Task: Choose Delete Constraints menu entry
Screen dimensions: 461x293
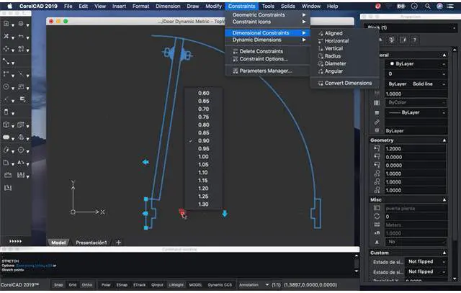Action: [x=261, y=51]
